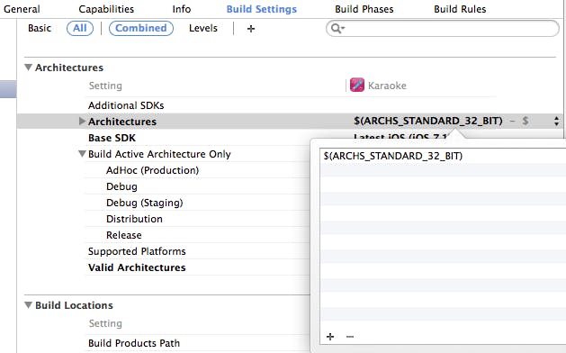Open the Architectures value popup stepper
Image resolution: width=566 pixels, height=353 pixels.
556,121
